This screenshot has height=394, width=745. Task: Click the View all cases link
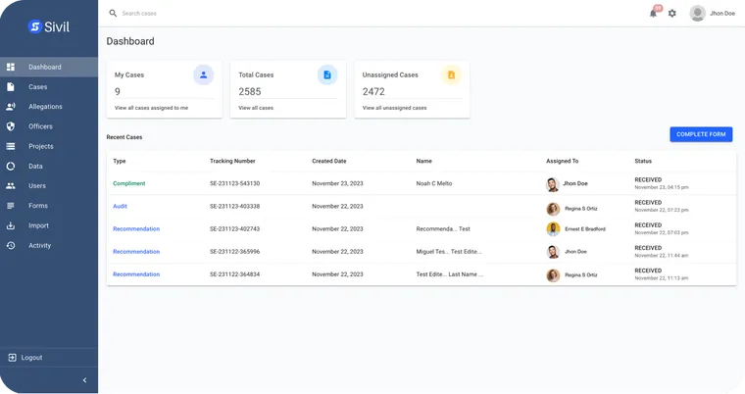256,108
